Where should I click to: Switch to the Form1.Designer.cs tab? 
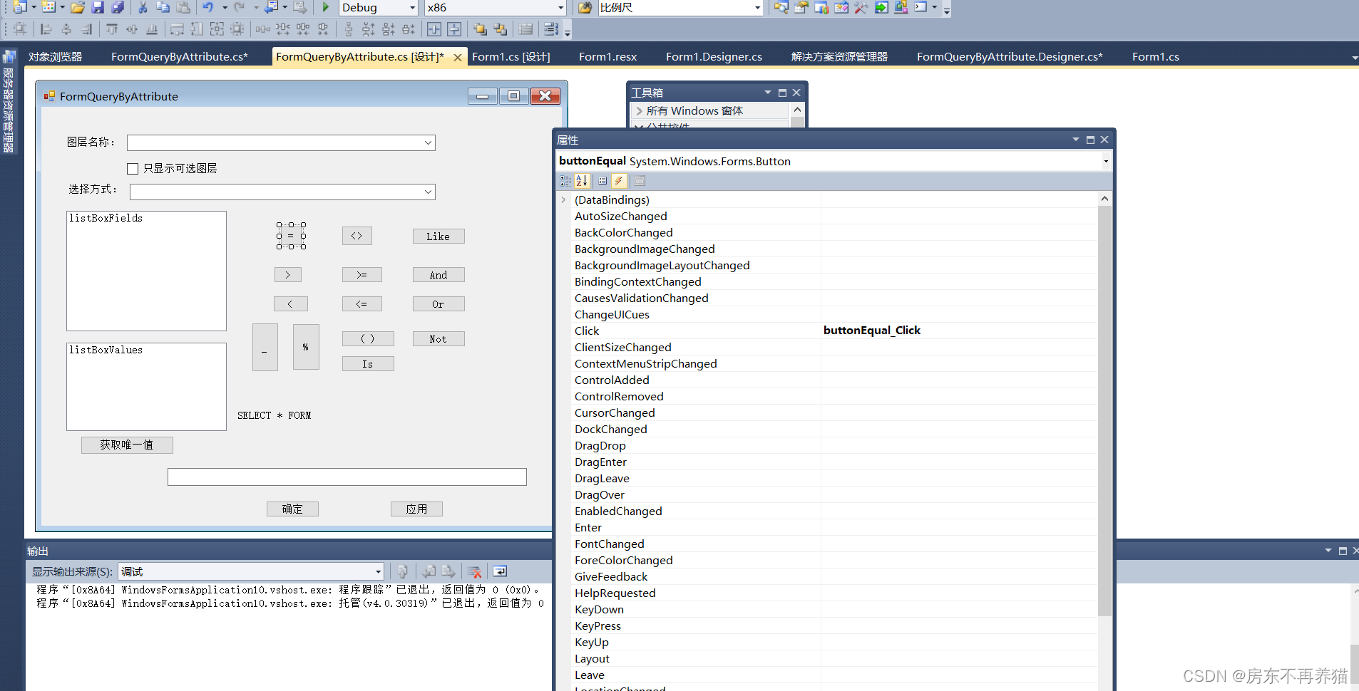(713, 57)
